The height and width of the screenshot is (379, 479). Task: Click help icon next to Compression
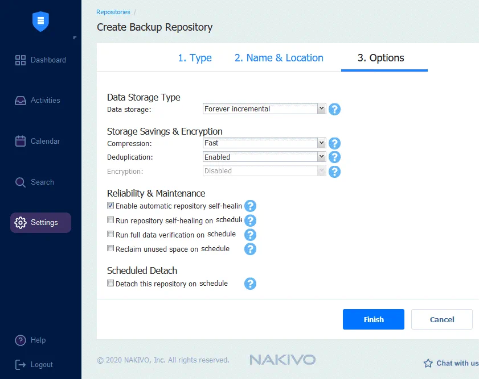tap(335, 144)
